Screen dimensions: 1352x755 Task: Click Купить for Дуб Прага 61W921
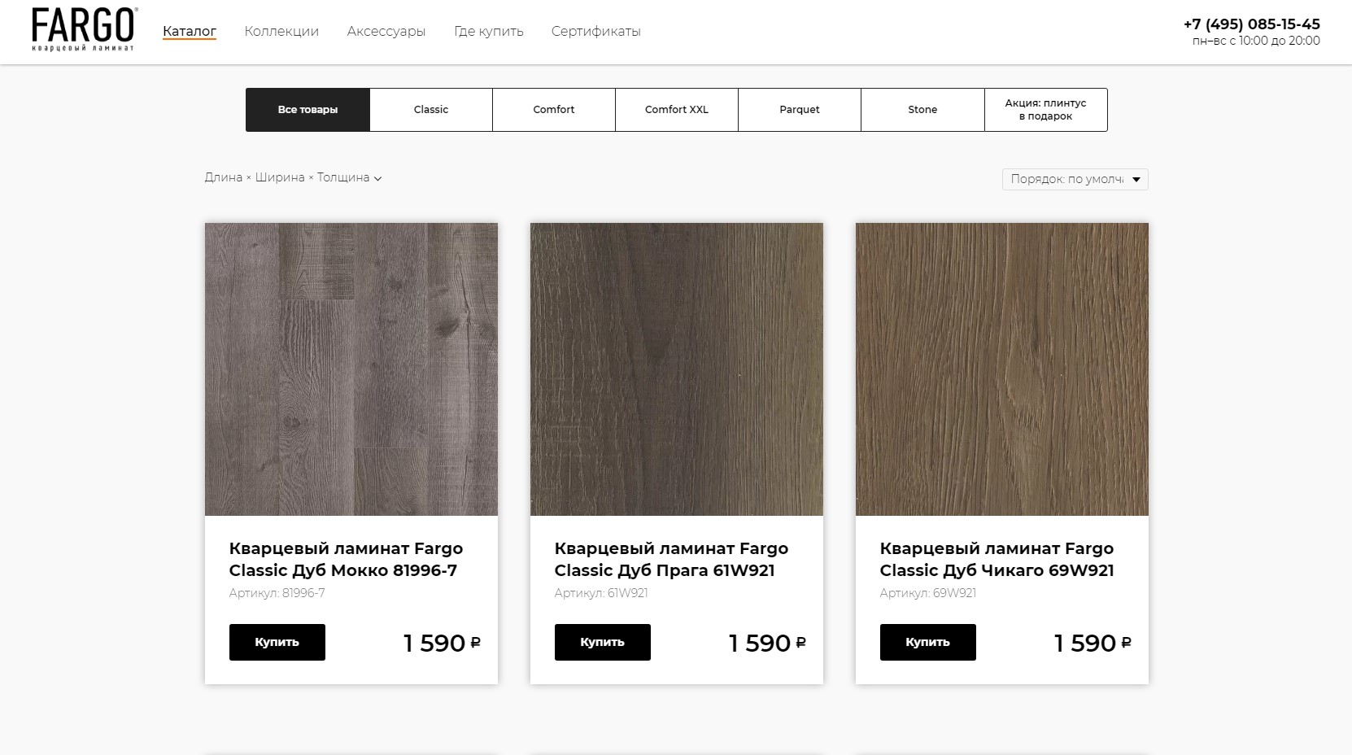603,642
